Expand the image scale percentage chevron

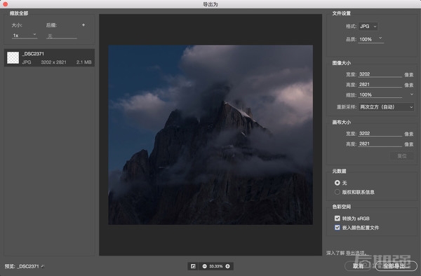[x=412, y=95]
